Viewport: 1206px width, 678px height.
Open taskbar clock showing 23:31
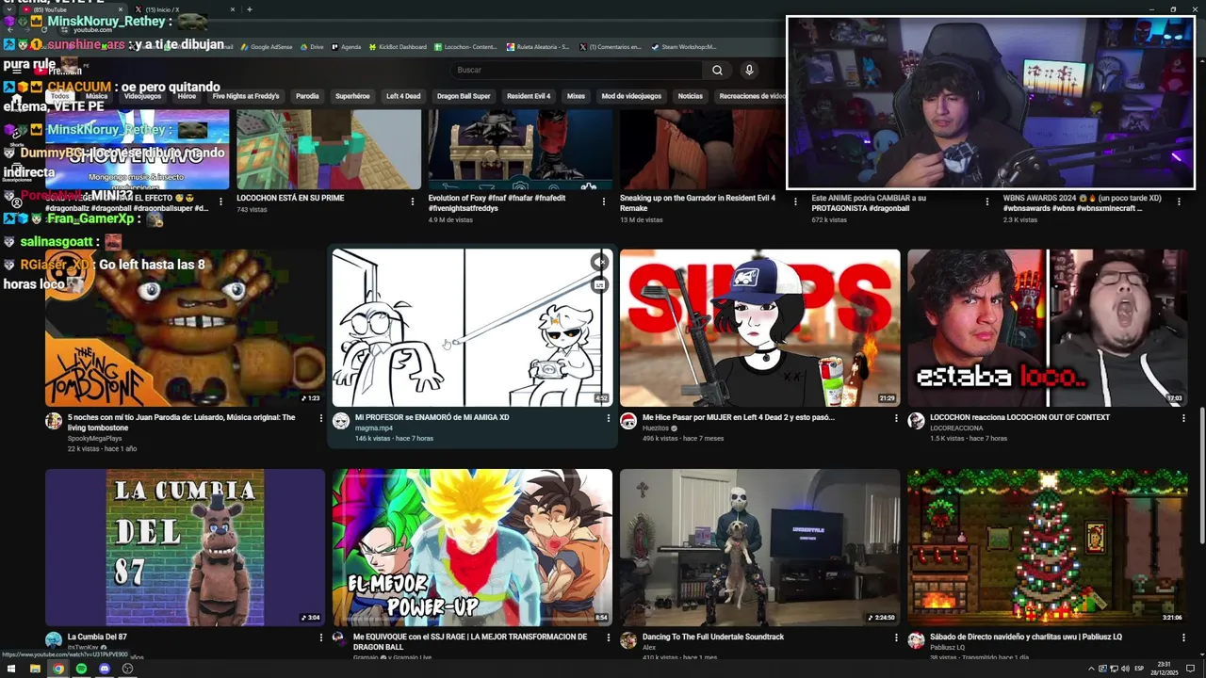pos(1163,669)
